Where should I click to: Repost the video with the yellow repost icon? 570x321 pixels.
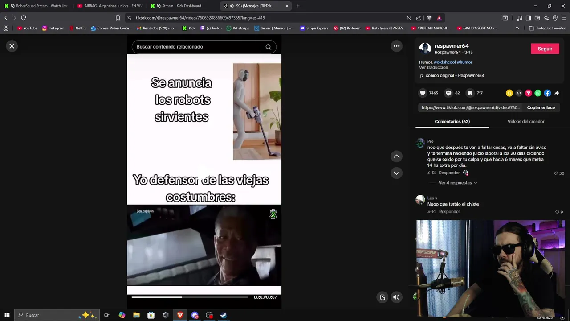tap(509, 93)
